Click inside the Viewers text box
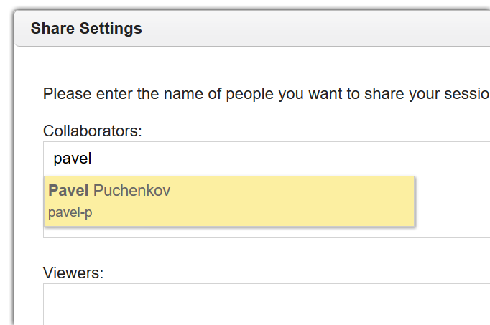 point(266,305)
